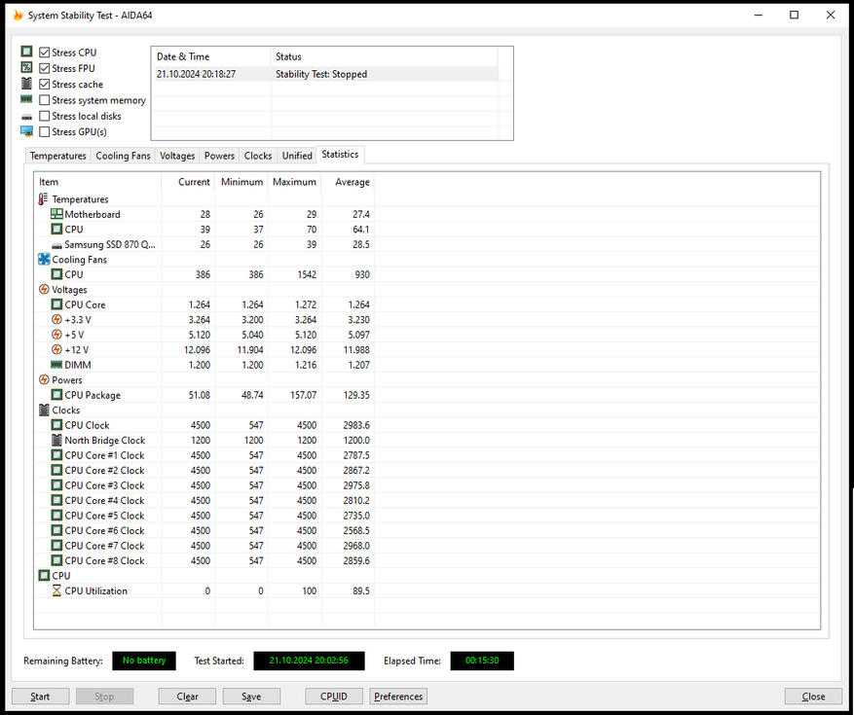The image size is (854, 715).
Task: Open the Voltages tab
Action: [x=177, y=156]
